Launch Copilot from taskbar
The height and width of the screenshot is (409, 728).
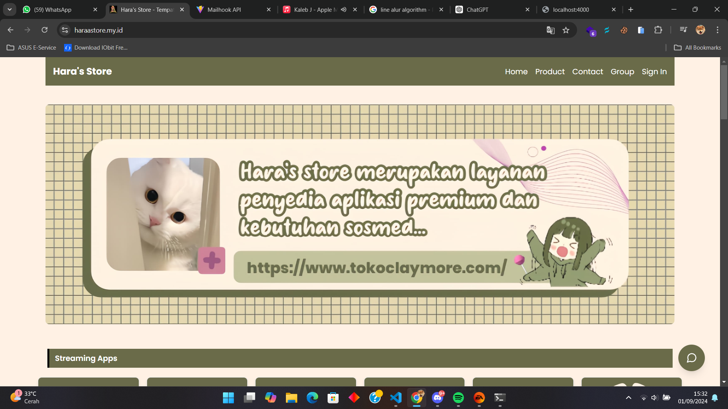270,398
